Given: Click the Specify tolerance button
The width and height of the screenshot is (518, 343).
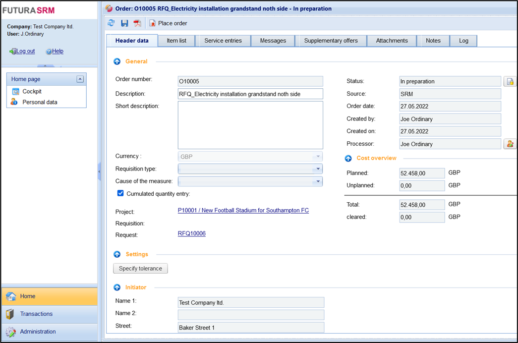Looking at the screenshot, I should [140, 268].
